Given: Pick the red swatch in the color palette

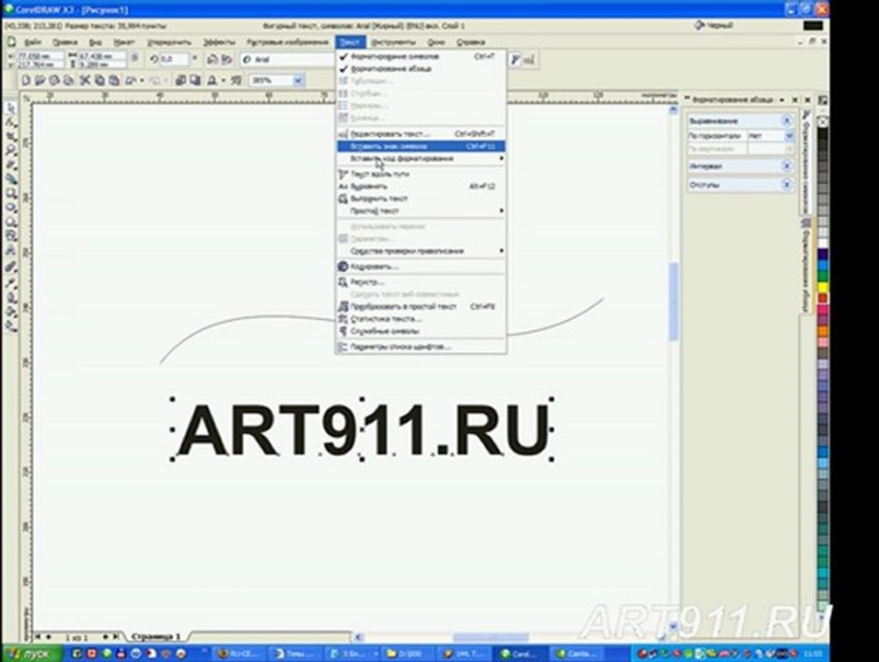Looking at the screenshot, I should coord(822,298).
